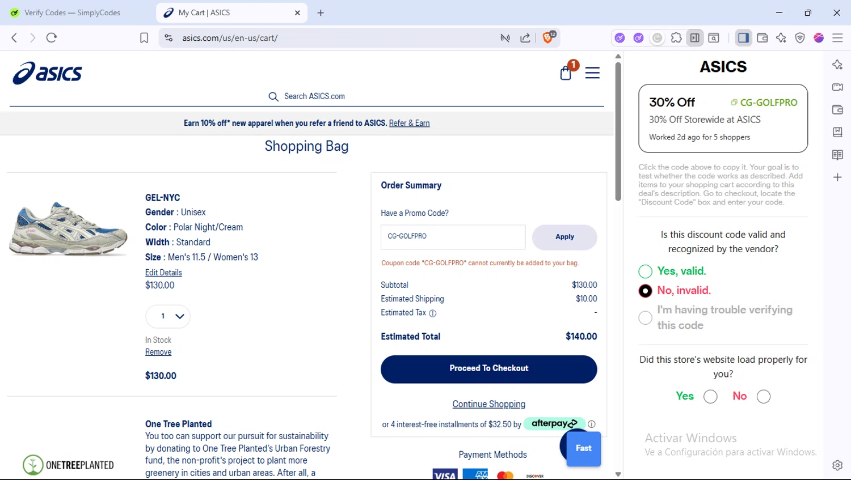This screenshot has width=851, height=480.
Task: Click the disabled connection icon in address bar
Action: [505, 38]
